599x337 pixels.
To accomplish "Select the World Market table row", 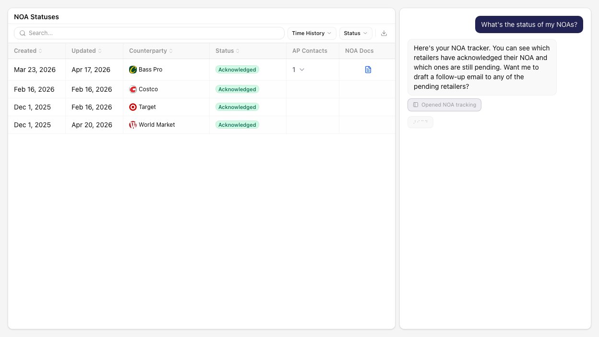I will click(202, 125).
